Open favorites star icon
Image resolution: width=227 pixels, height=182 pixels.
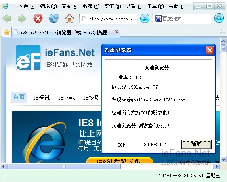[6, 32]
